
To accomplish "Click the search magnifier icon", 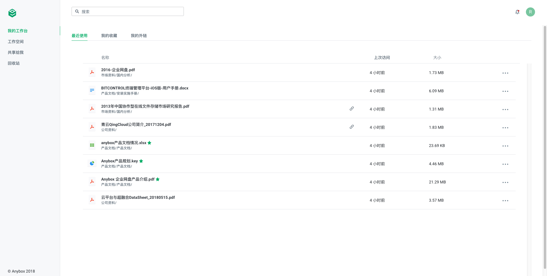I will tap(77, 11).
